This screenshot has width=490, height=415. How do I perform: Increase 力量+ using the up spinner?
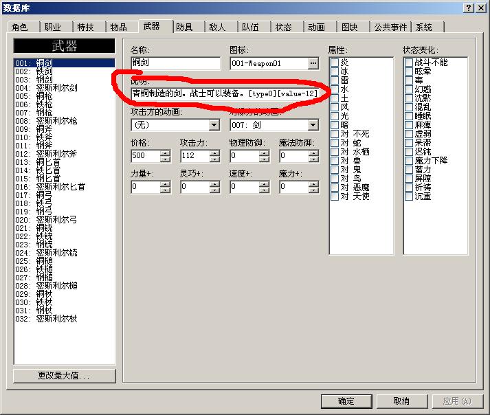[x=165, y=183]
